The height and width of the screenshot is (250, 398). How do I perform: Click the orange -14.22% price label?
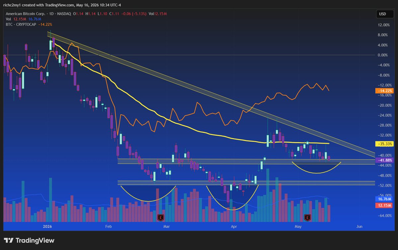(384, 91)
